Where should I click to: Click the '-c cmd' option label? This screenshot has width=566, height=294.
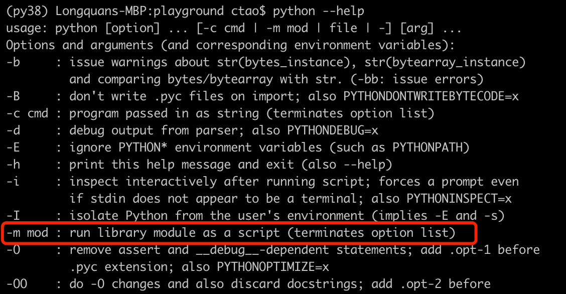click(x=28, y=113)
